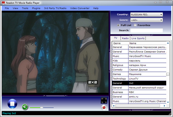Viewport: 173px width, 117px height.
Task: Select the RBK Business channel in the list
Action: [x=139, y=92]
